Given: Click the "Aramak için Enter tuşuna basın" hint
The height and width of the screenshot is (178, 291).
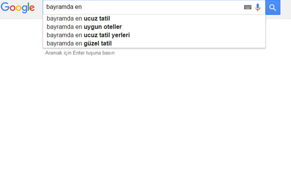Looking at the screenshot, I should point(80,53).
